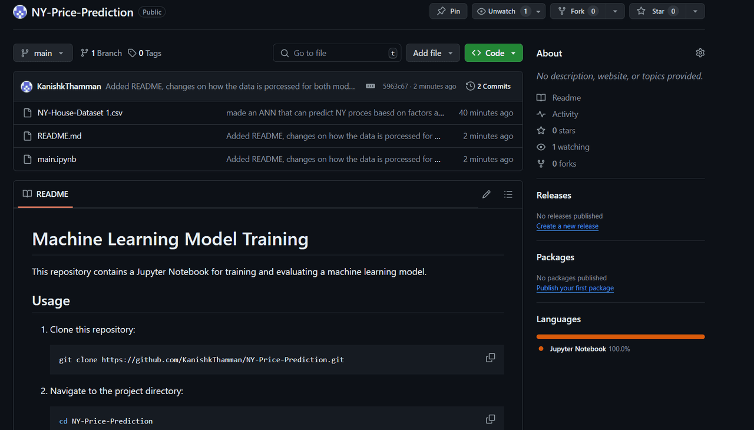This screenshot has height=430, width=754.
Task: Open the Packages heading link
Action: [555, 257]
